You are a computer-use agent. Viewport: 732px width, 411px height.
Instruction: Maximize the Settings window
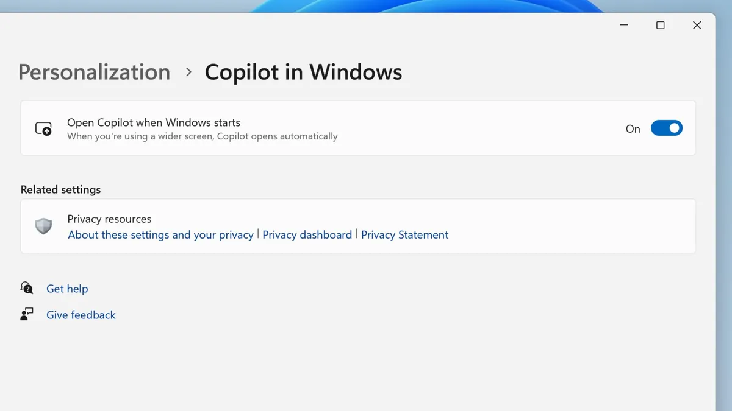click(x=660, y=25)
